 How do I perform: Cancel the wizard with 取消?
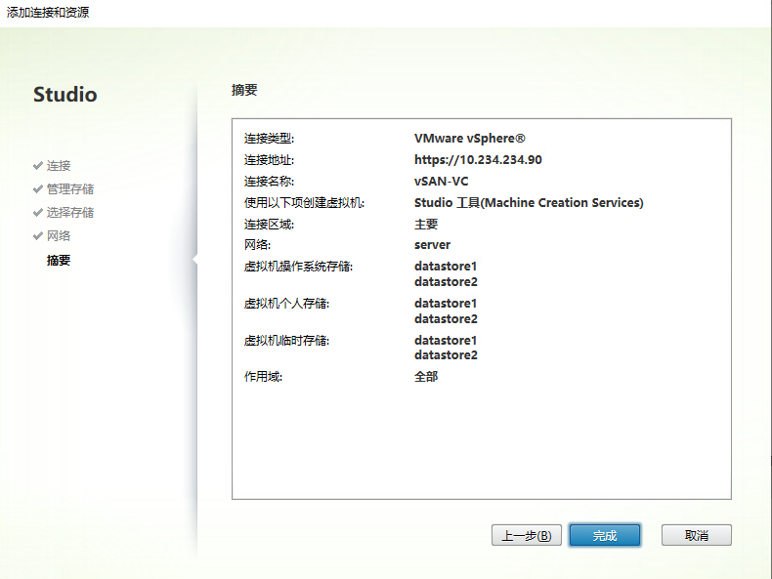point(696,535)
